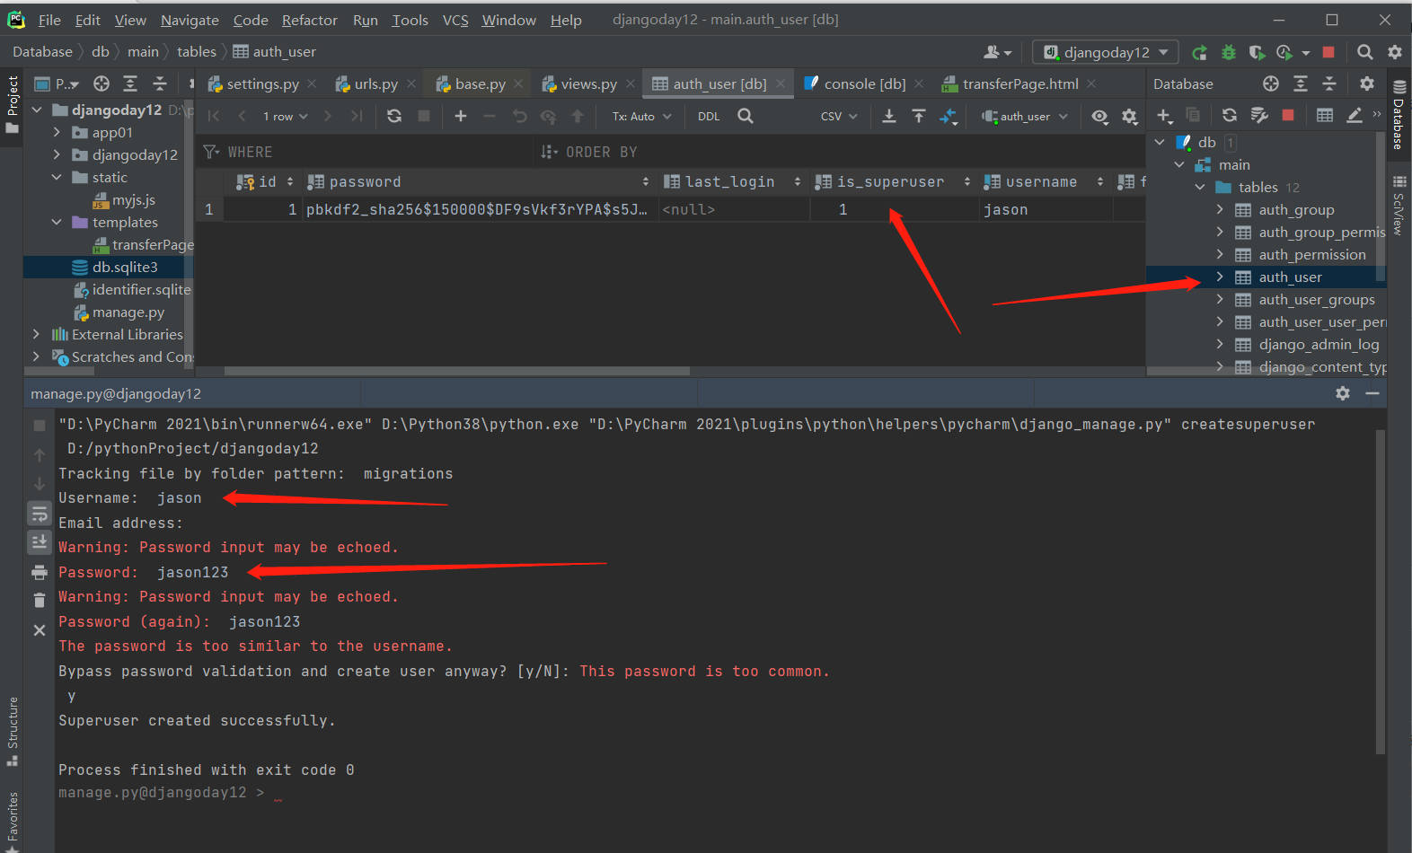Open the Navigate menu
Screen dimensions: 1412x853
tap(190, 20)
